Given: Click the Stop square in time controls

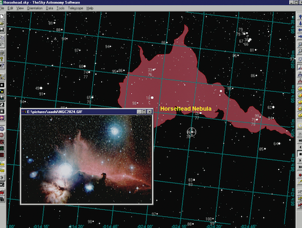Looking at the screenshot, I should pos(300,154).
